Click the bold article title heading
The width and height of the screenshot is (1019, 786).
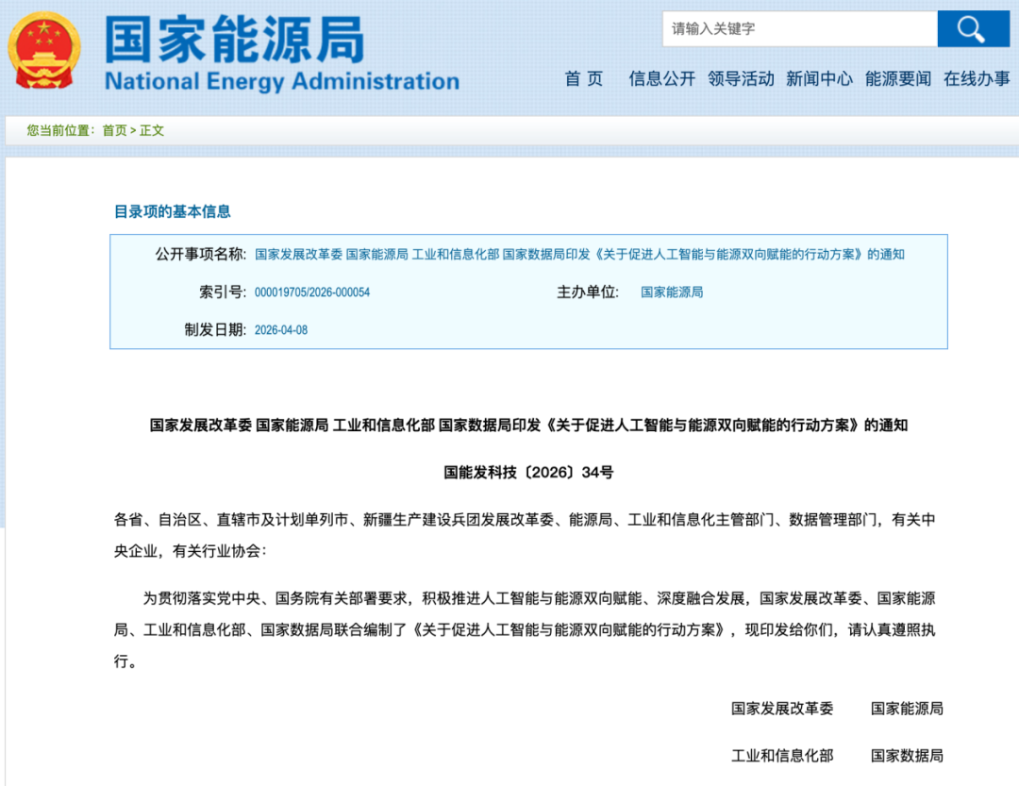click(x=528, y=426)
